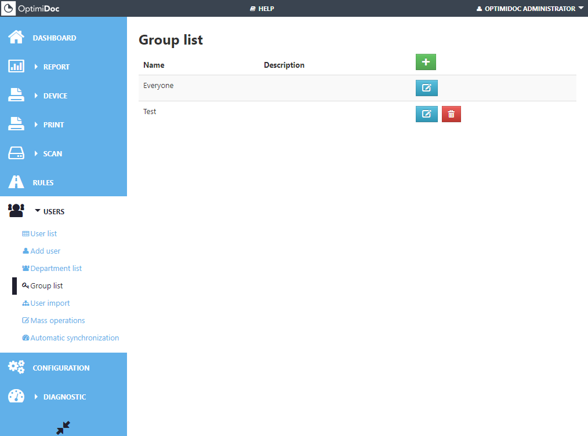Edit the Everyone group
Viewport: 588px width, 436px height.
pos(426,88)
